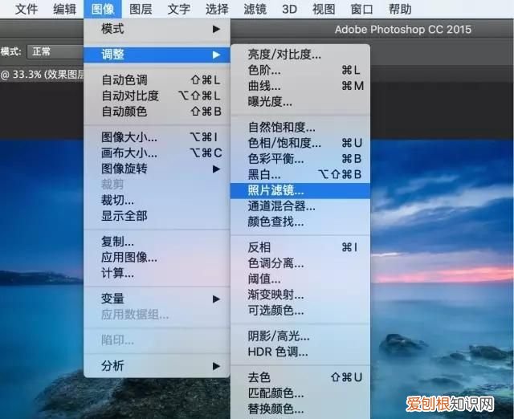Expand the 调整 submenu entry

157,55
